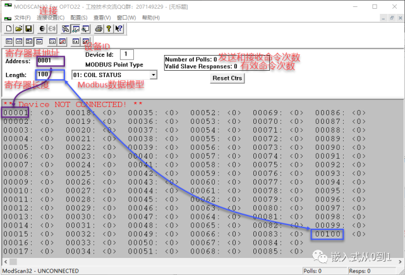Restore the inner document window
Viewport: 405px width, 275px height.
[392, 18]
